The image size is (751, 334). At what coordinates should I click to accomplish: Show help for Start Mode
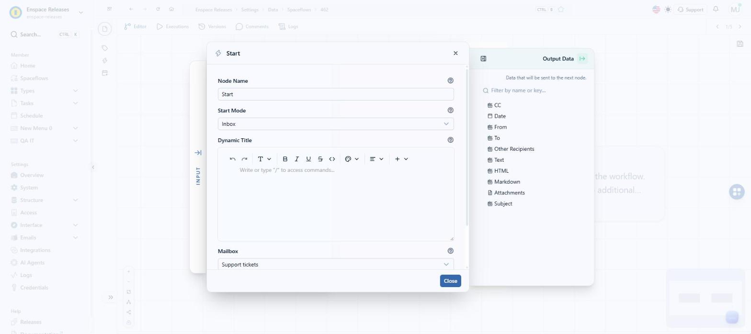450,111
